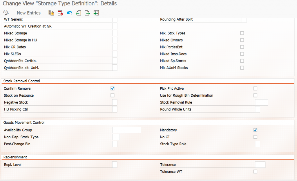Enable the Mix.AUoM Stocks checkbox
Viewport: 297px width, 181px height.
pyautogui.click(x=242, y=68)
